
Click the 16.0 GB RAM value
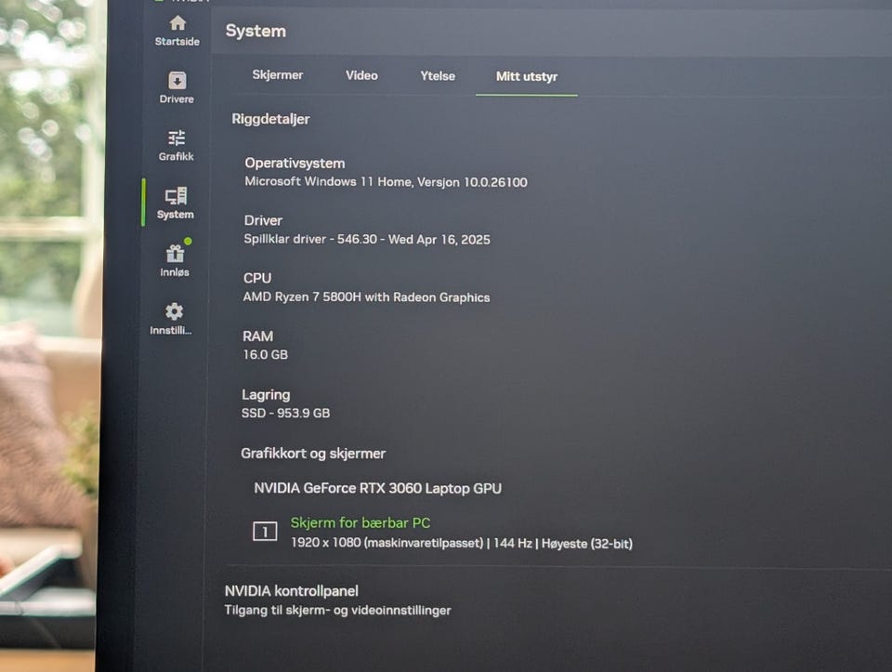265,354
